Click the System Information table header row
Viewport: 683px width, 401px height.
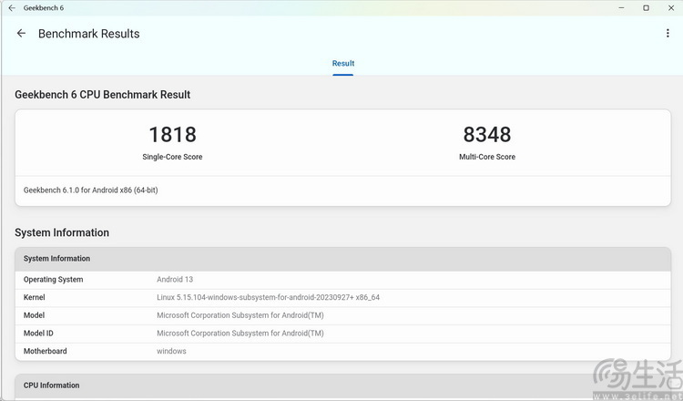[342, 259]
